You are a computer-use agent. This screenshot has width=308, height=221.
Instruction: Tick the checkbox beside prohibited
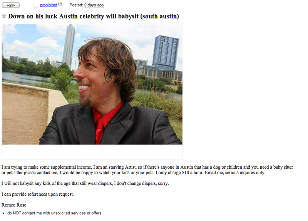pyautogui.click(x=35, y=5)
